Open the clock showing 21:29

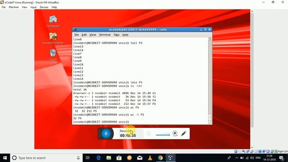tap(270, 158)
